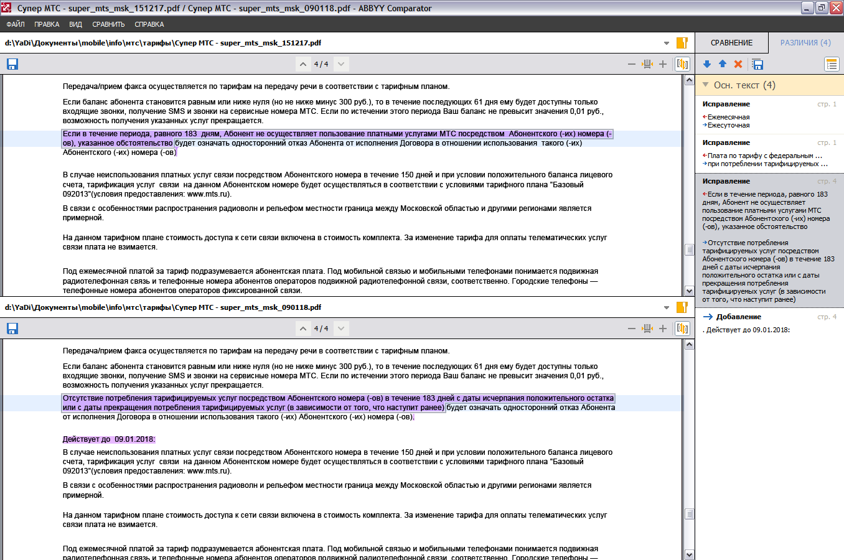Toggle synchronized view in top pane
Viewport: 844px width, 560px height.
(x=682, y=64)
